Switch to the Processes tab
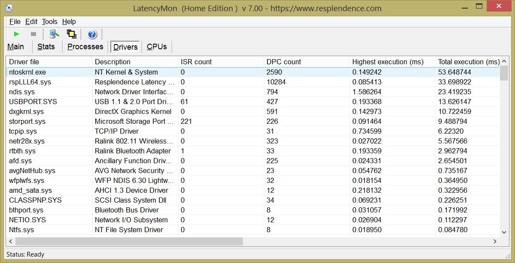Image resolution: width=515 pixels, height=263 pixels. pos(85,47)
